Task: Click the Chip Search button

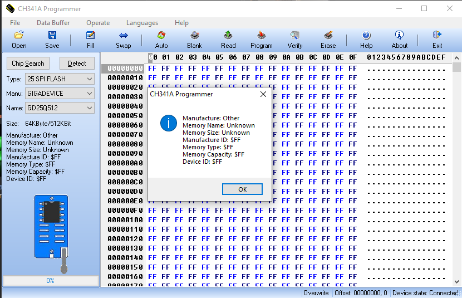Action: click(28, 63)
